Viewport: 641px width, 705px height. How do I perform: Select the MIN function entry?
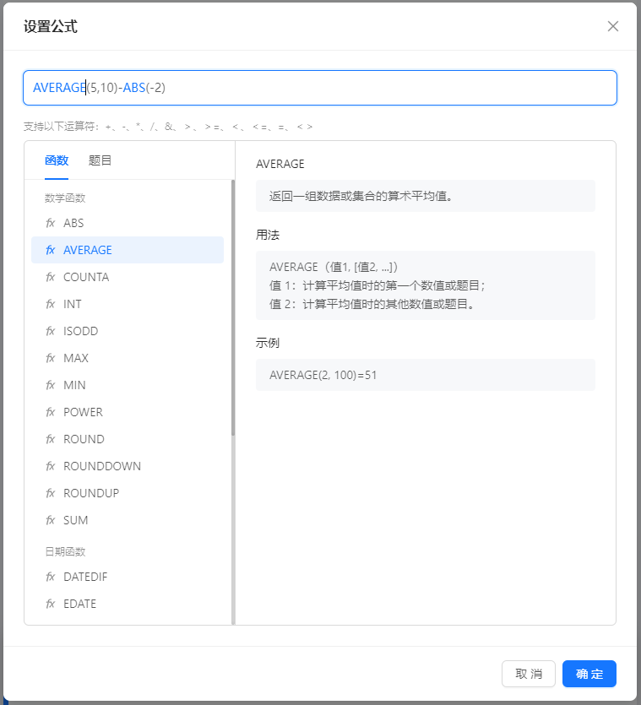[x=128, y=385]
